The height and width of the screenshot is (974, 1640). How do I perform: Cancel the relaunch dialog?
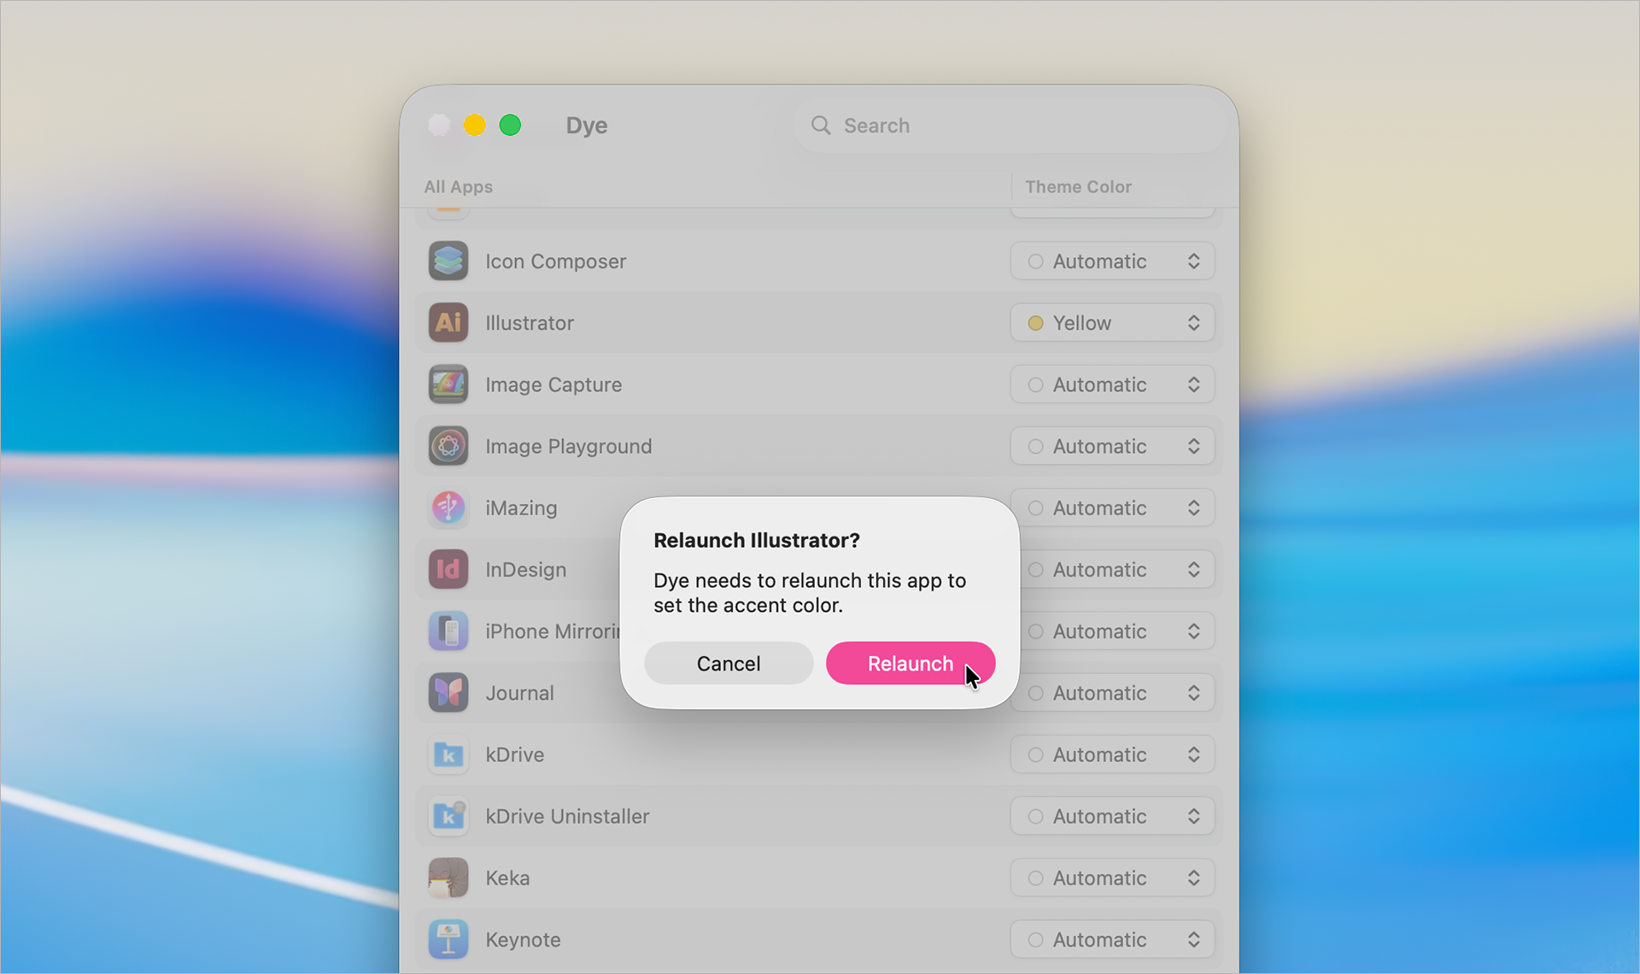(728, 663)
